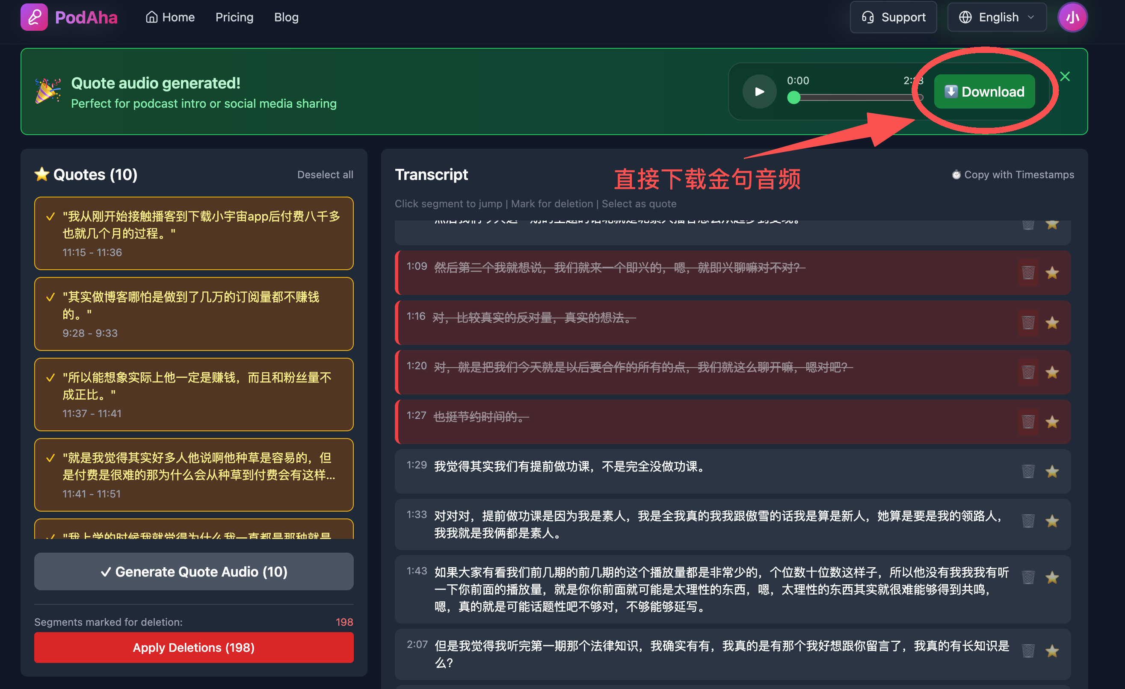Unmark deletion trash on 1:09 segment
The width and height of the screenshot is (1125, 689).
click(1028, 273)
